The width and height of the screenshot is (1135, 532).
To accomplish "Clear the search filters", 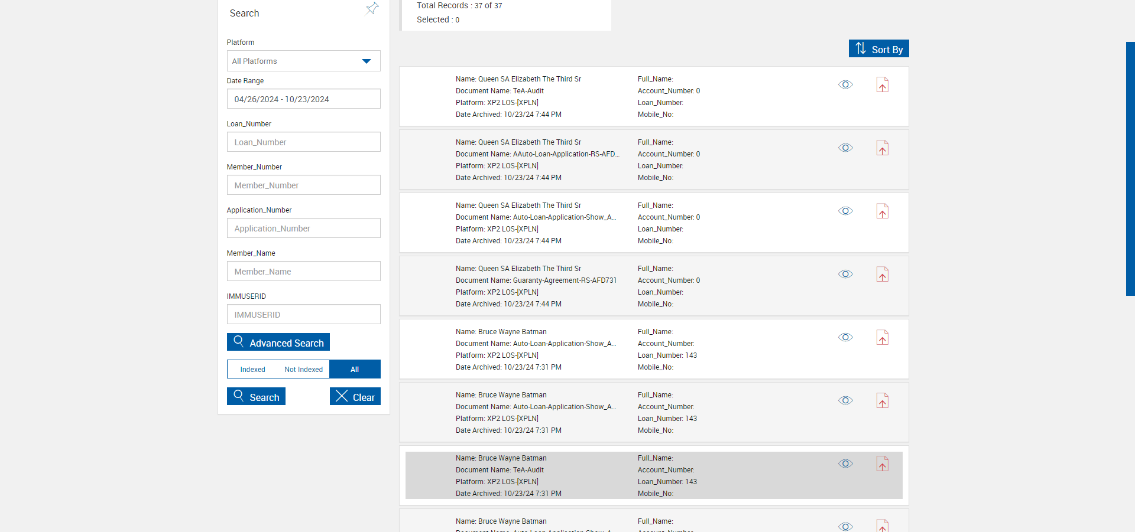I will click(355, 397).
